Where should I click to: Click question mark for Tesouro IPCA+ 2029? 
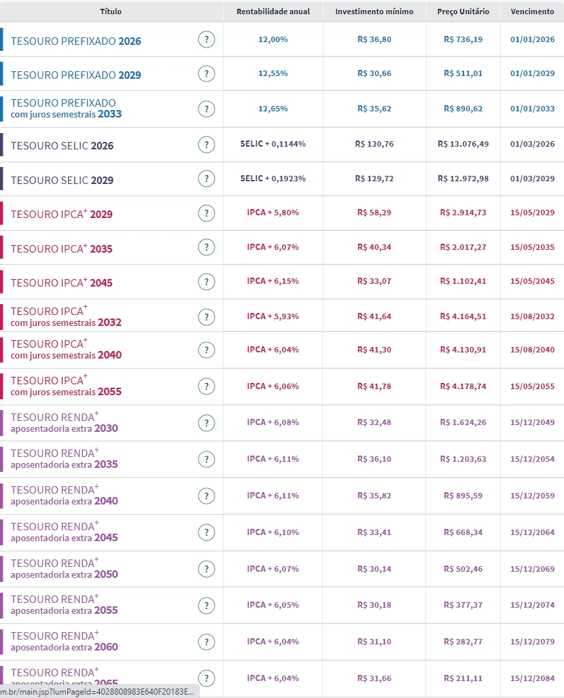207,213
